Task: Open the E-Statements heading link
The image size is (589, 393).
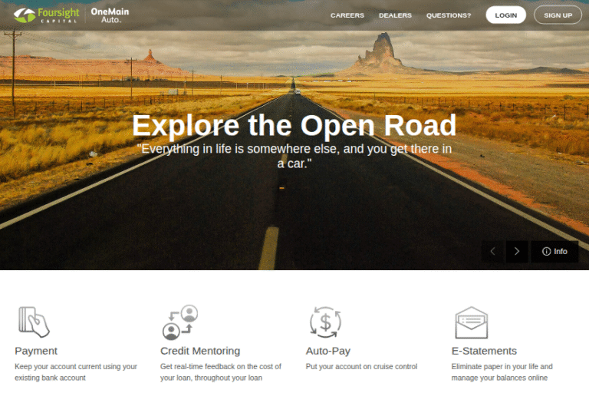Action: 484,351
